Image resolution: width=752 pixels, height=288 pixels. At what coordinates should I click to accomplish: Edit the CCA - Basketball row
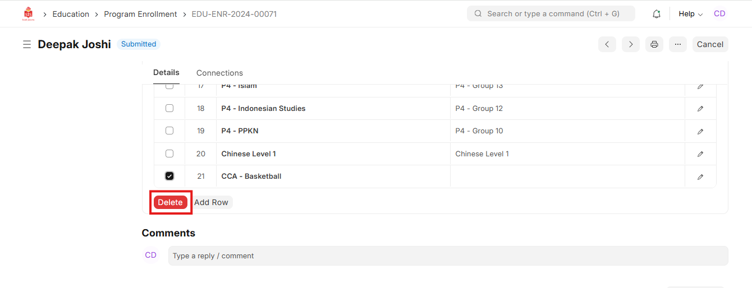click(700, 176)
